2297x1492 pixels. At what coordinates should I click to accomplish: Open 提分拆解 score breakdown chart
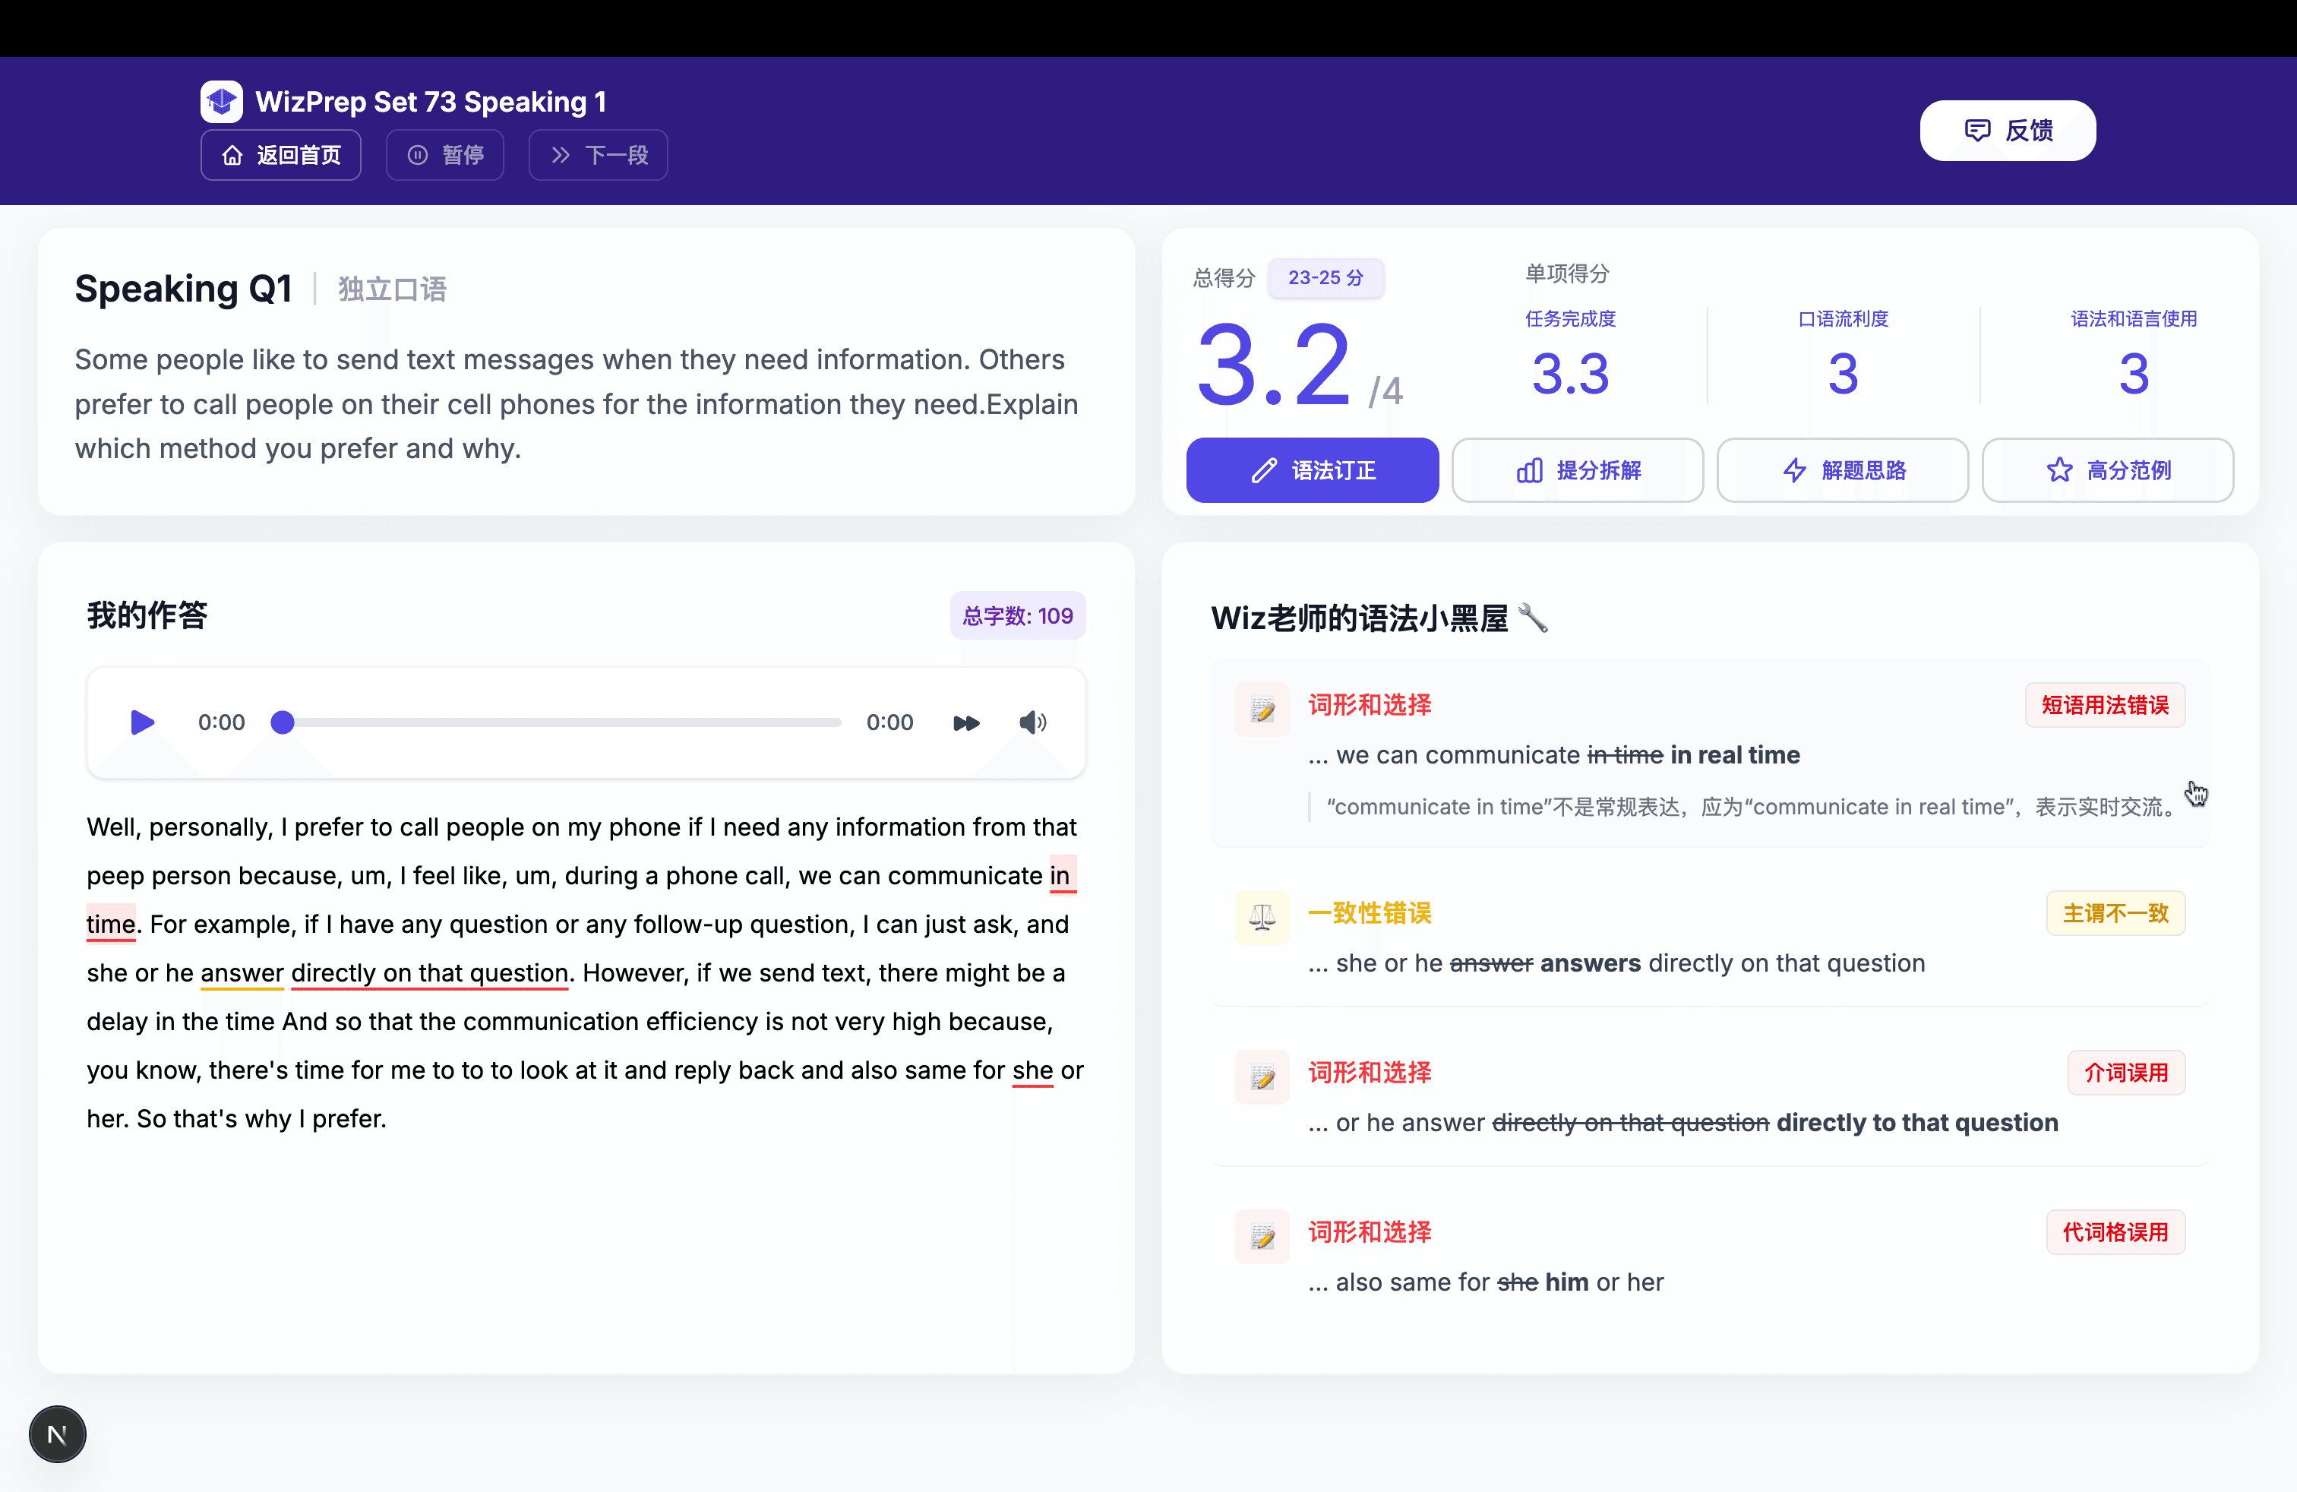point(1577,470)
